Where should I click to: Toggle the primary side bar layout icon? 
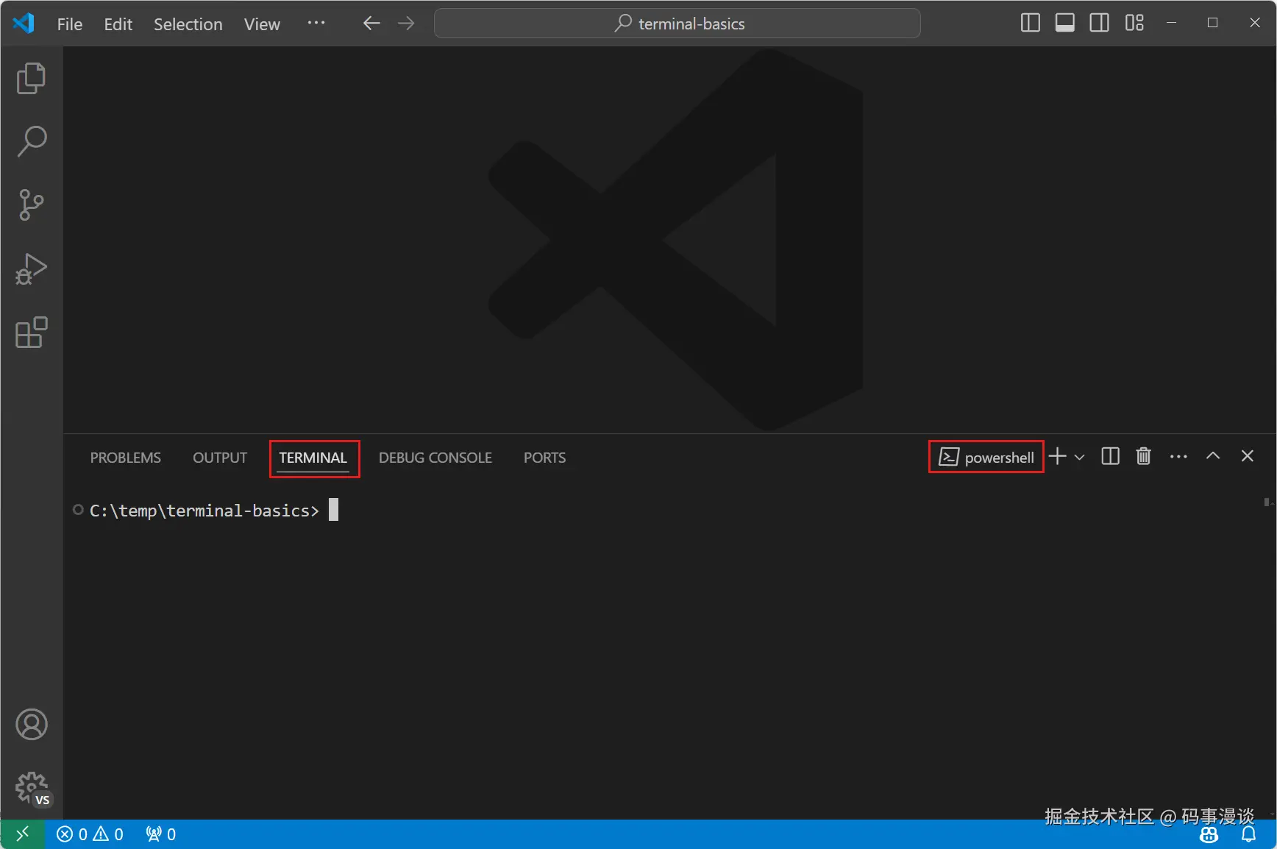(x=1031, y=24)
